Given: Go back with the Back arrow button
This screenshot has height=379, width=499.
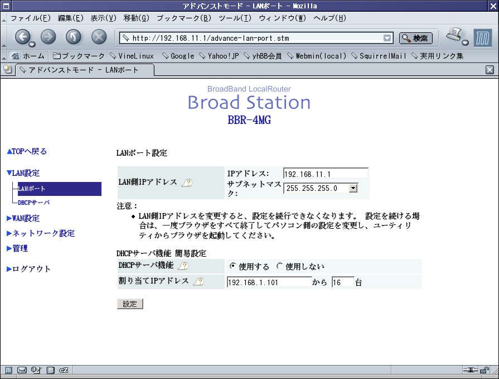Looking at the screenshot, I should click(22, 37).
